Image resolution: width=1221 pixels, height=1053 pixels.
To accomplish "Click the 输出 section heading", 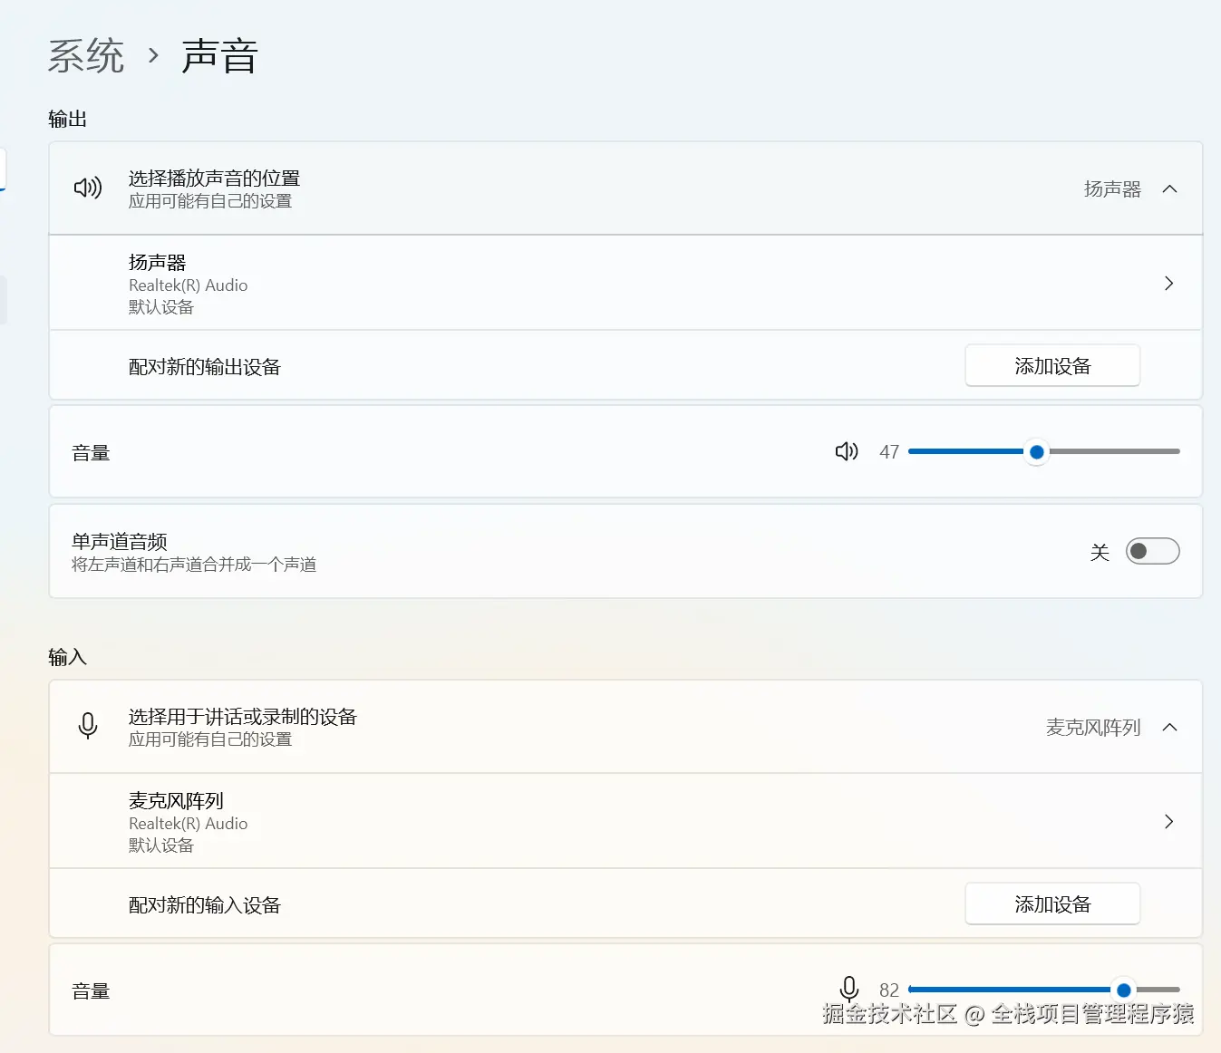I will tap(67, 119).
